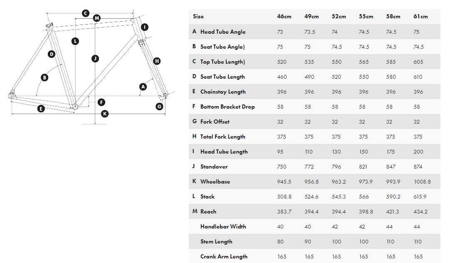Select the circled B seat angle marker in the diagram
Image resolution: width=450 pixels, height=263 pixels.
(x=45, y=77)
